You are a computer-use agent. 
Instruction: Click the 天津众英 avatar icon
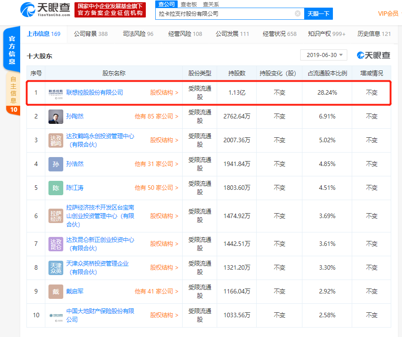click(56, 268)
